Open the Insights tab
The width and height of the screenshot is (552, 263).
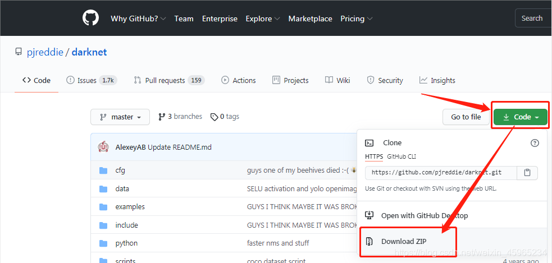point(437,80)
